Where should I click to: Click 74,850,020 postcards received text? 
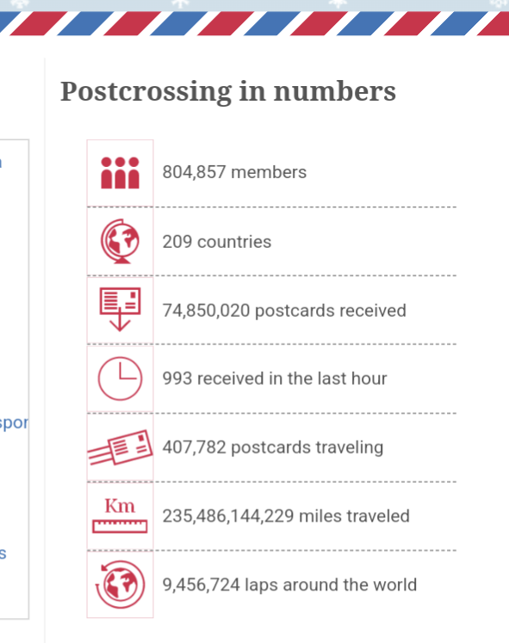click(284, 311)
